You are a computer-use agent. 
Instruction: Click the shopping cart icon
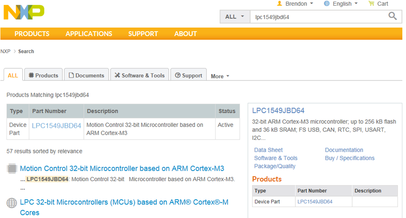pos(371,4)
